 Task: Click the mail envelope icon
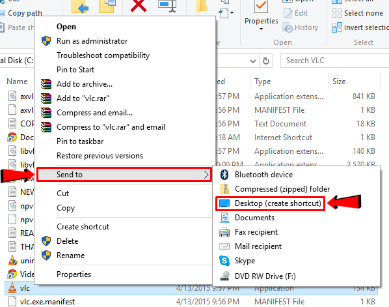[x=224, y=246]
